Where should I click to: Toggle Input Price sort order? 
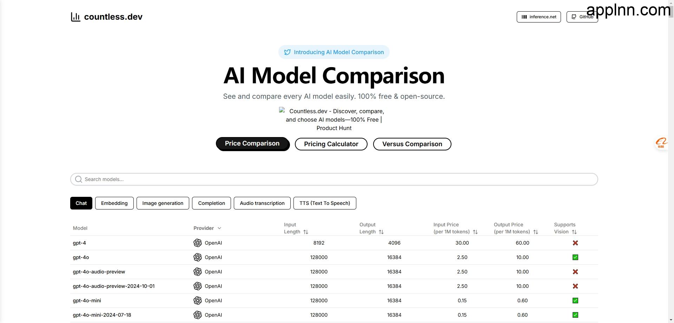click(475, 232)
